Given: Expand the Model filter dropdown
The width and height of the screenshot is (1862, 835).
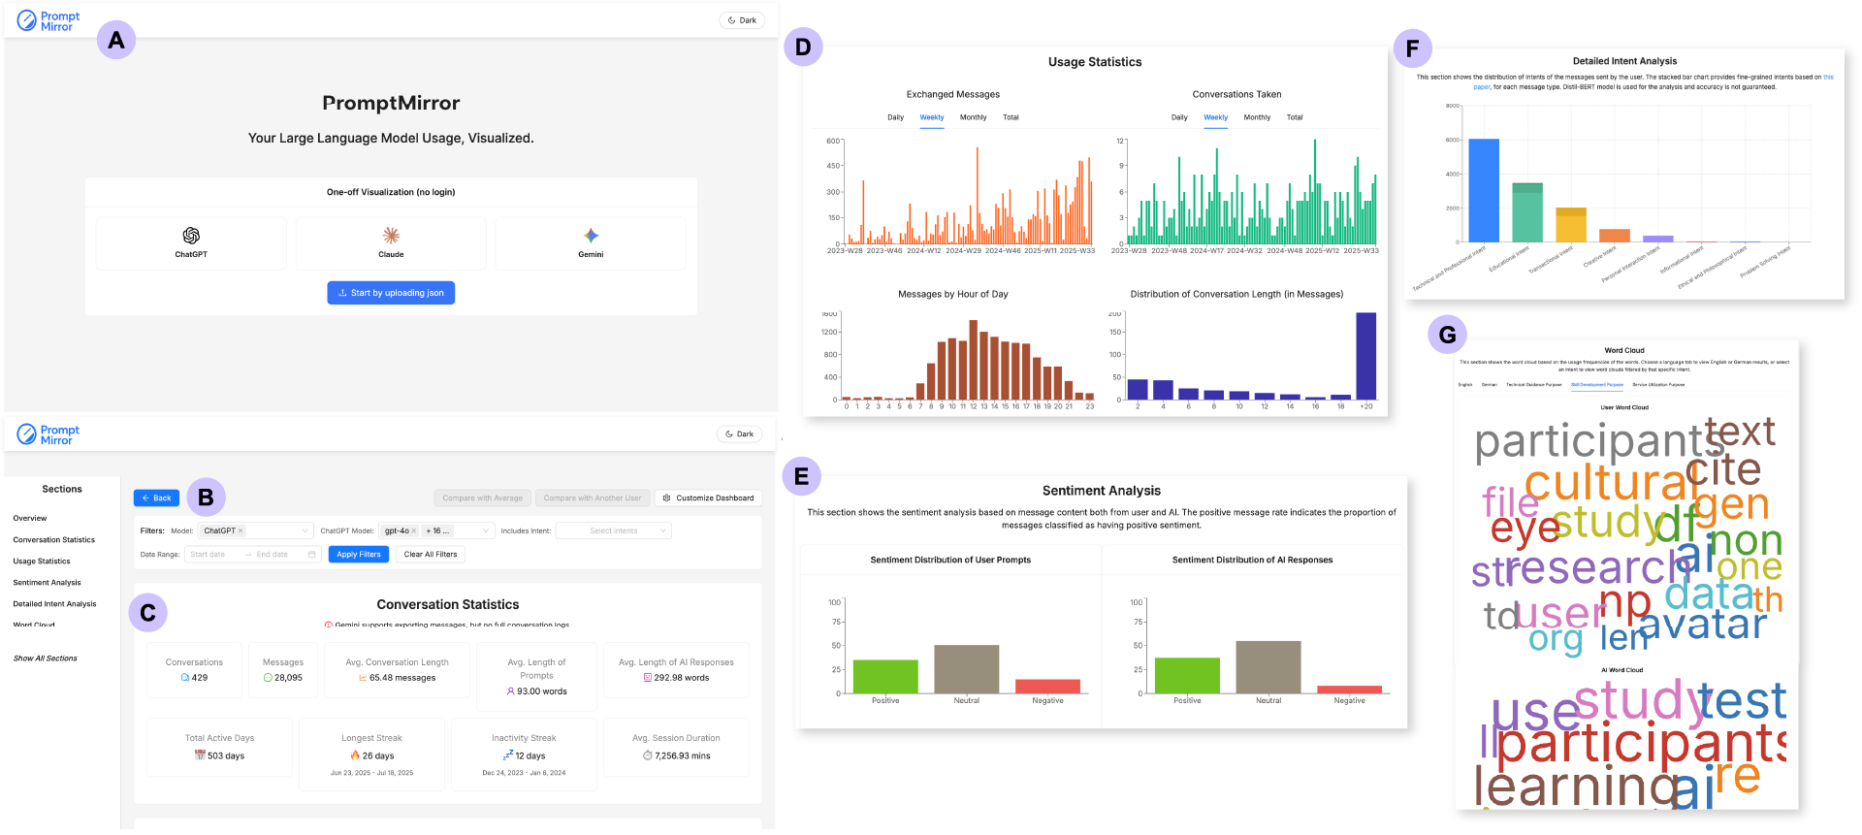Looking at the screenshot, I should [x=305, y=530].
